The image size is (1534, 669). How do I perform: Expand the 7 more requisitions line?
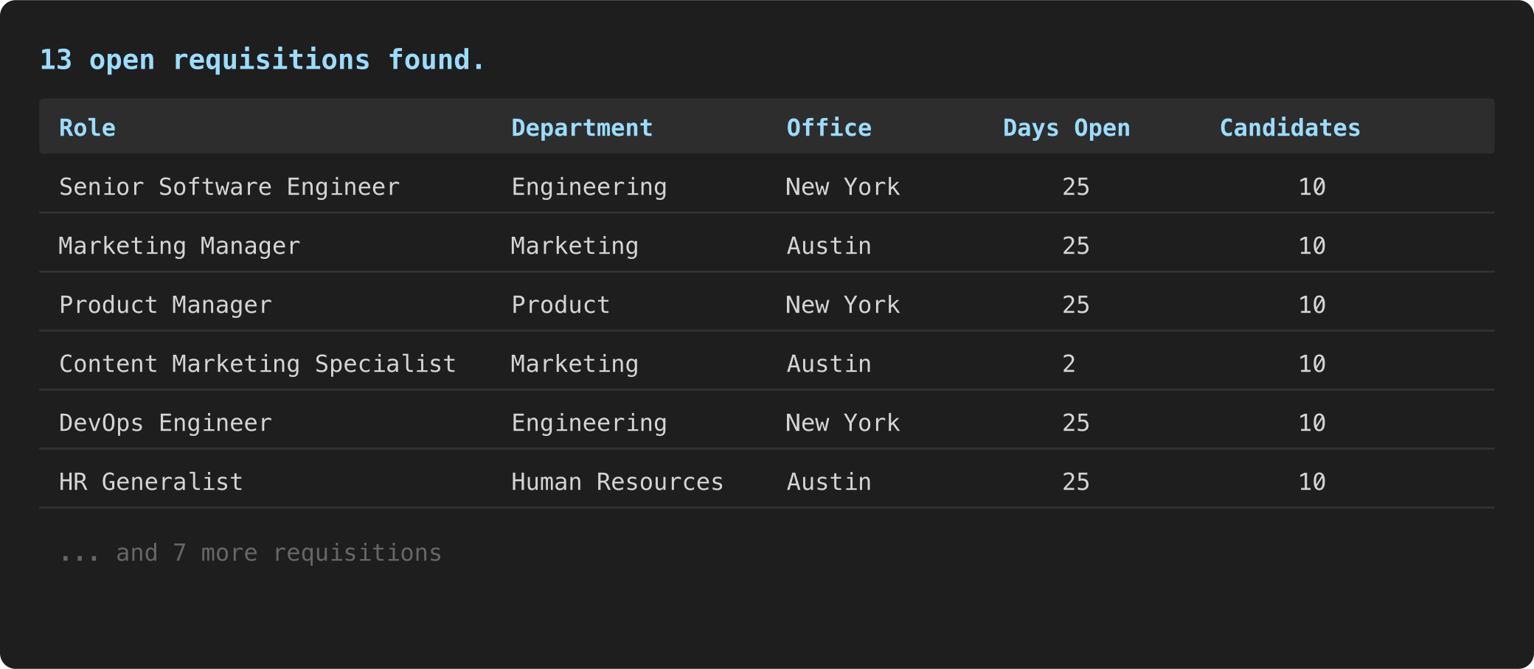(x=250, y=552)
